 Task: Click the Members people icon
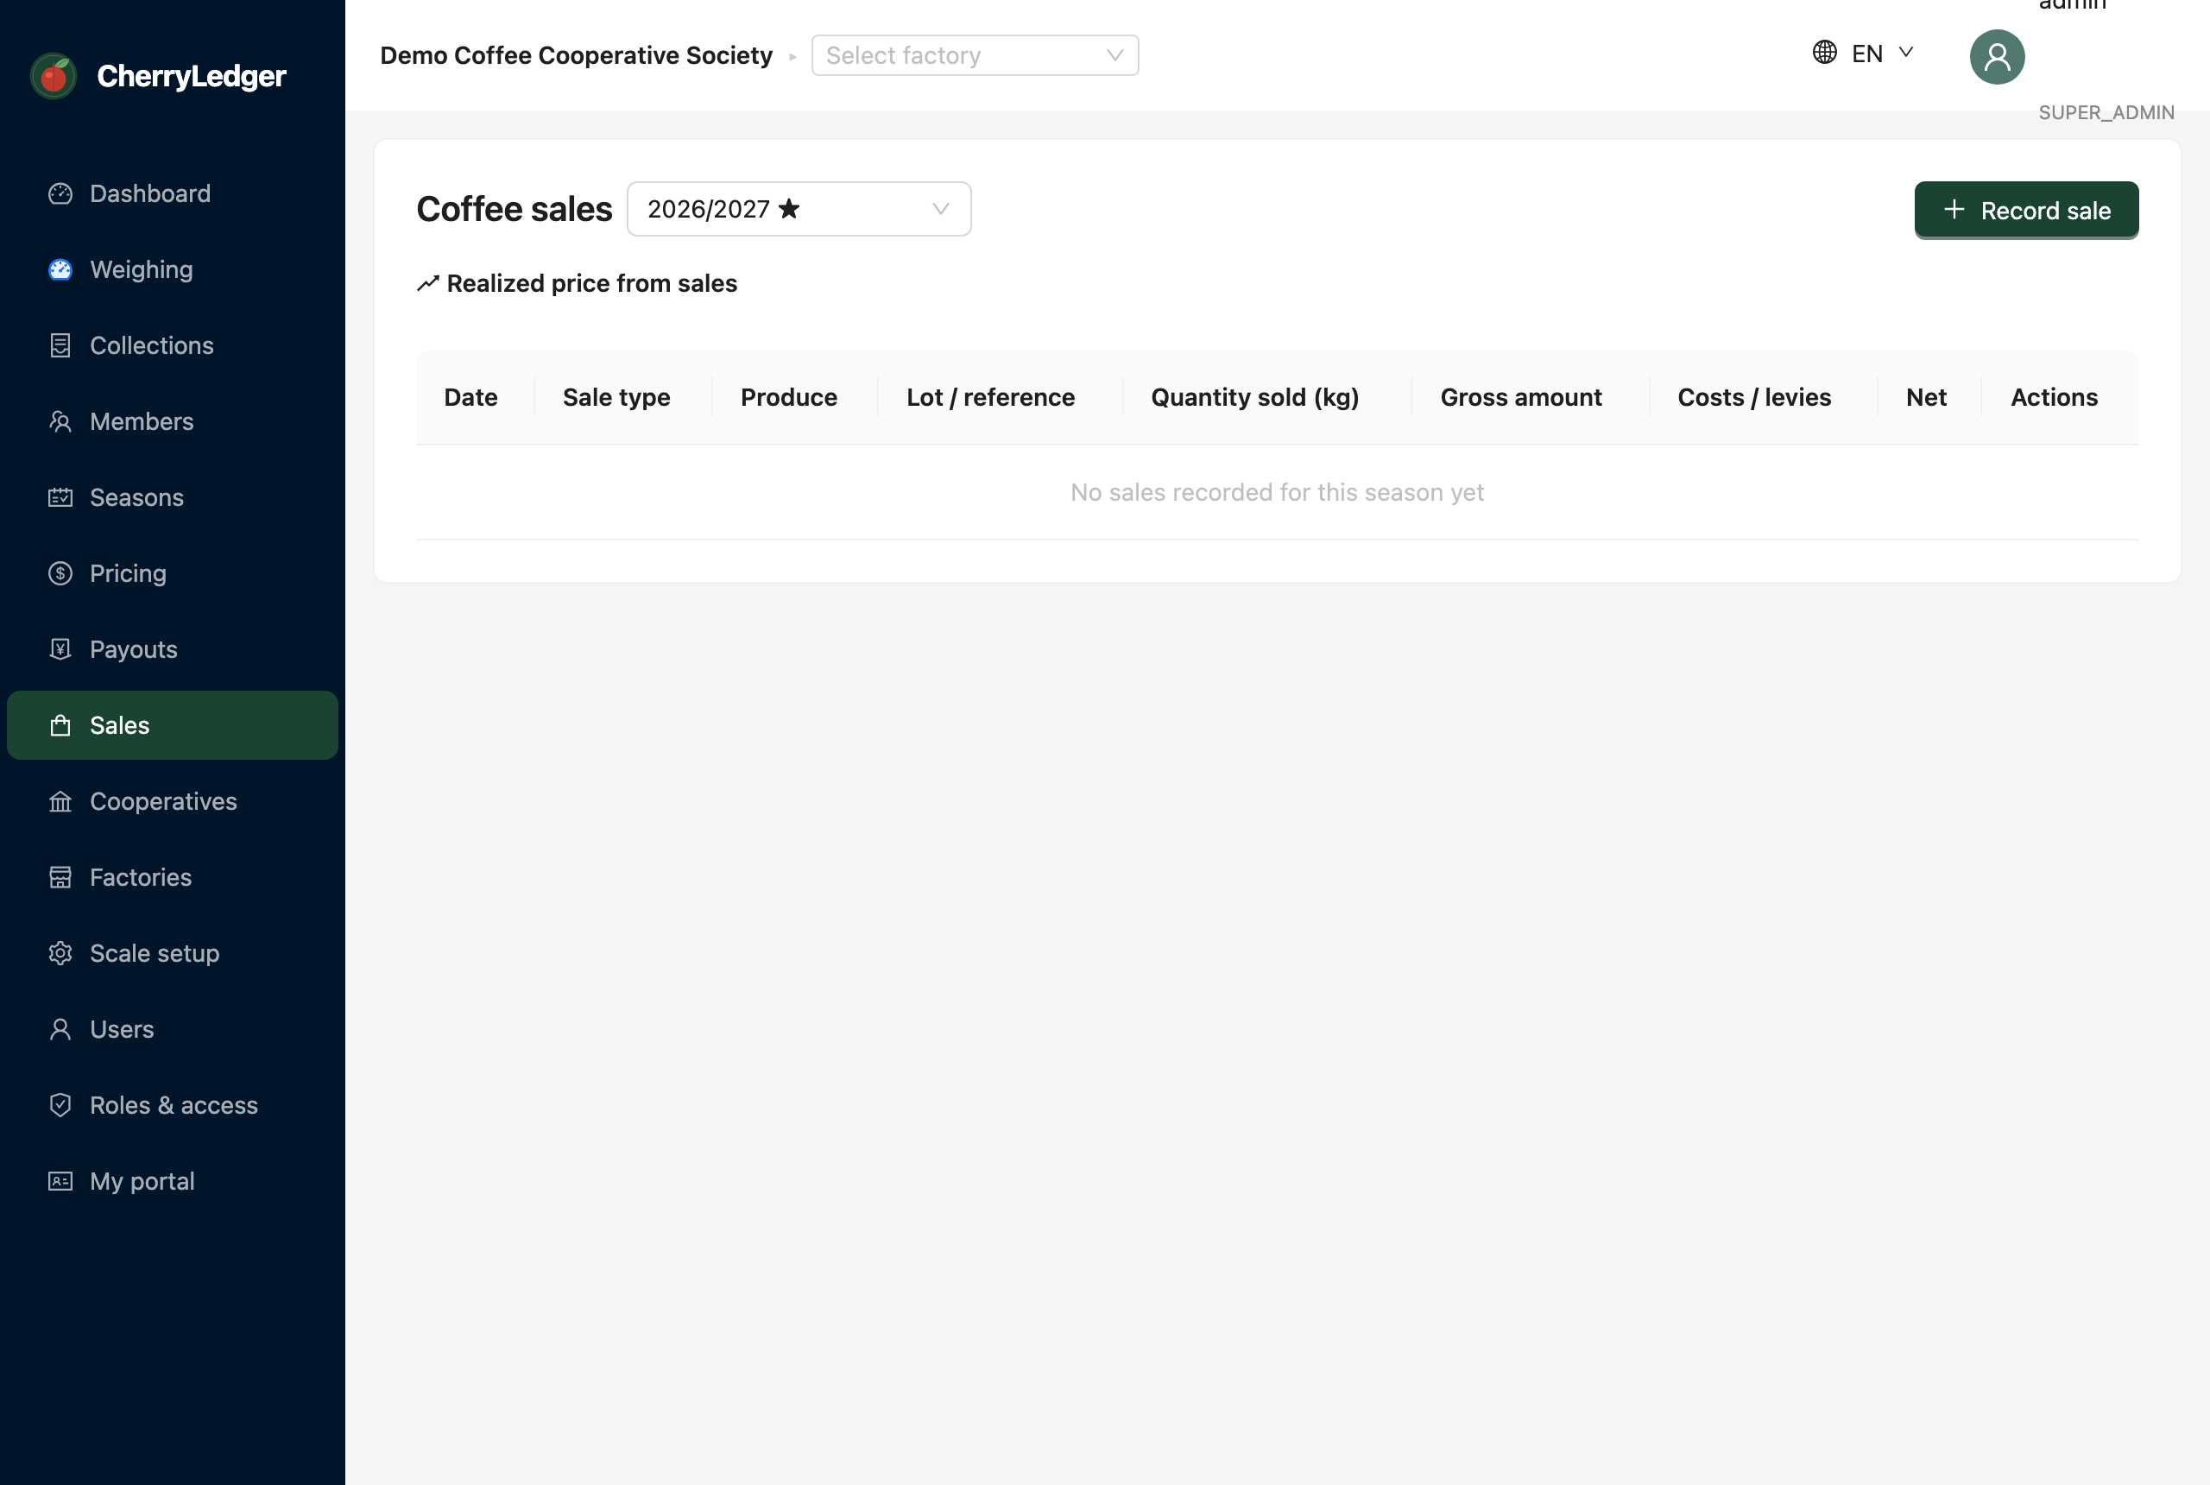60,421
